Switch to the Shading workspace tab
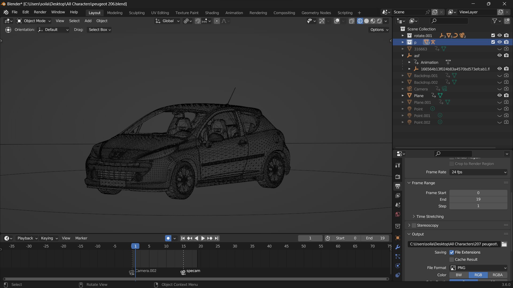The width and height of the screenshot is (513, 288). point(212,13)
